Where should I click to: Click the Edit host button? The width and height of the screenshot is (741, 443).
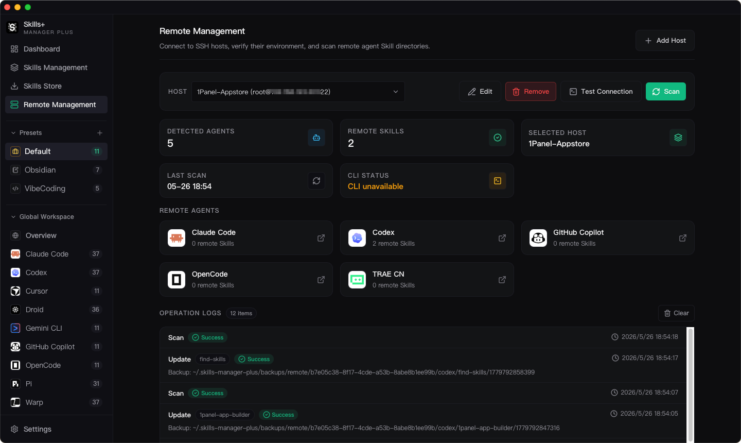[480, 92]
